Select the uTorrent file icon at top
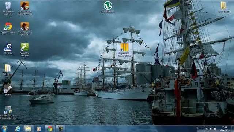Viewport: 234px width, 132px height. pyautogui.click(x=108, y=7)
